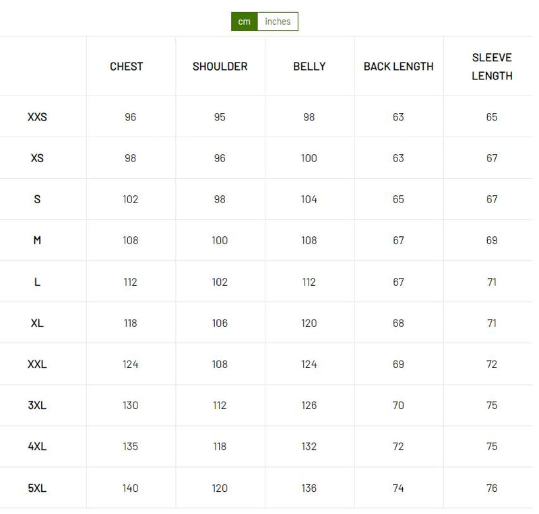539x514 pixels.
Task: Select the M size row label
Action: point(37,240)
